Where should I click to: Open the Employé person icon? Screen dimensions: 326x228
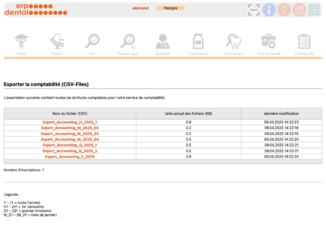click(x=163, y=41)
